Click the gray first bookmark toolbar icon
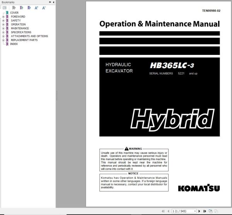The height and width of the screenshot is (215, 232). (x=14, y=8)
